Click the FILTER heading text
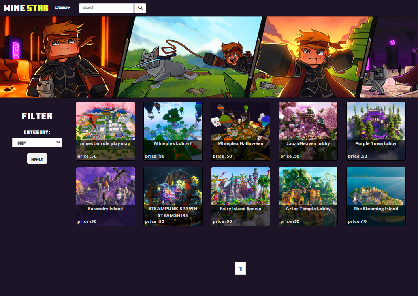Viewport: 418px width, 296px height. coord(37,116)
